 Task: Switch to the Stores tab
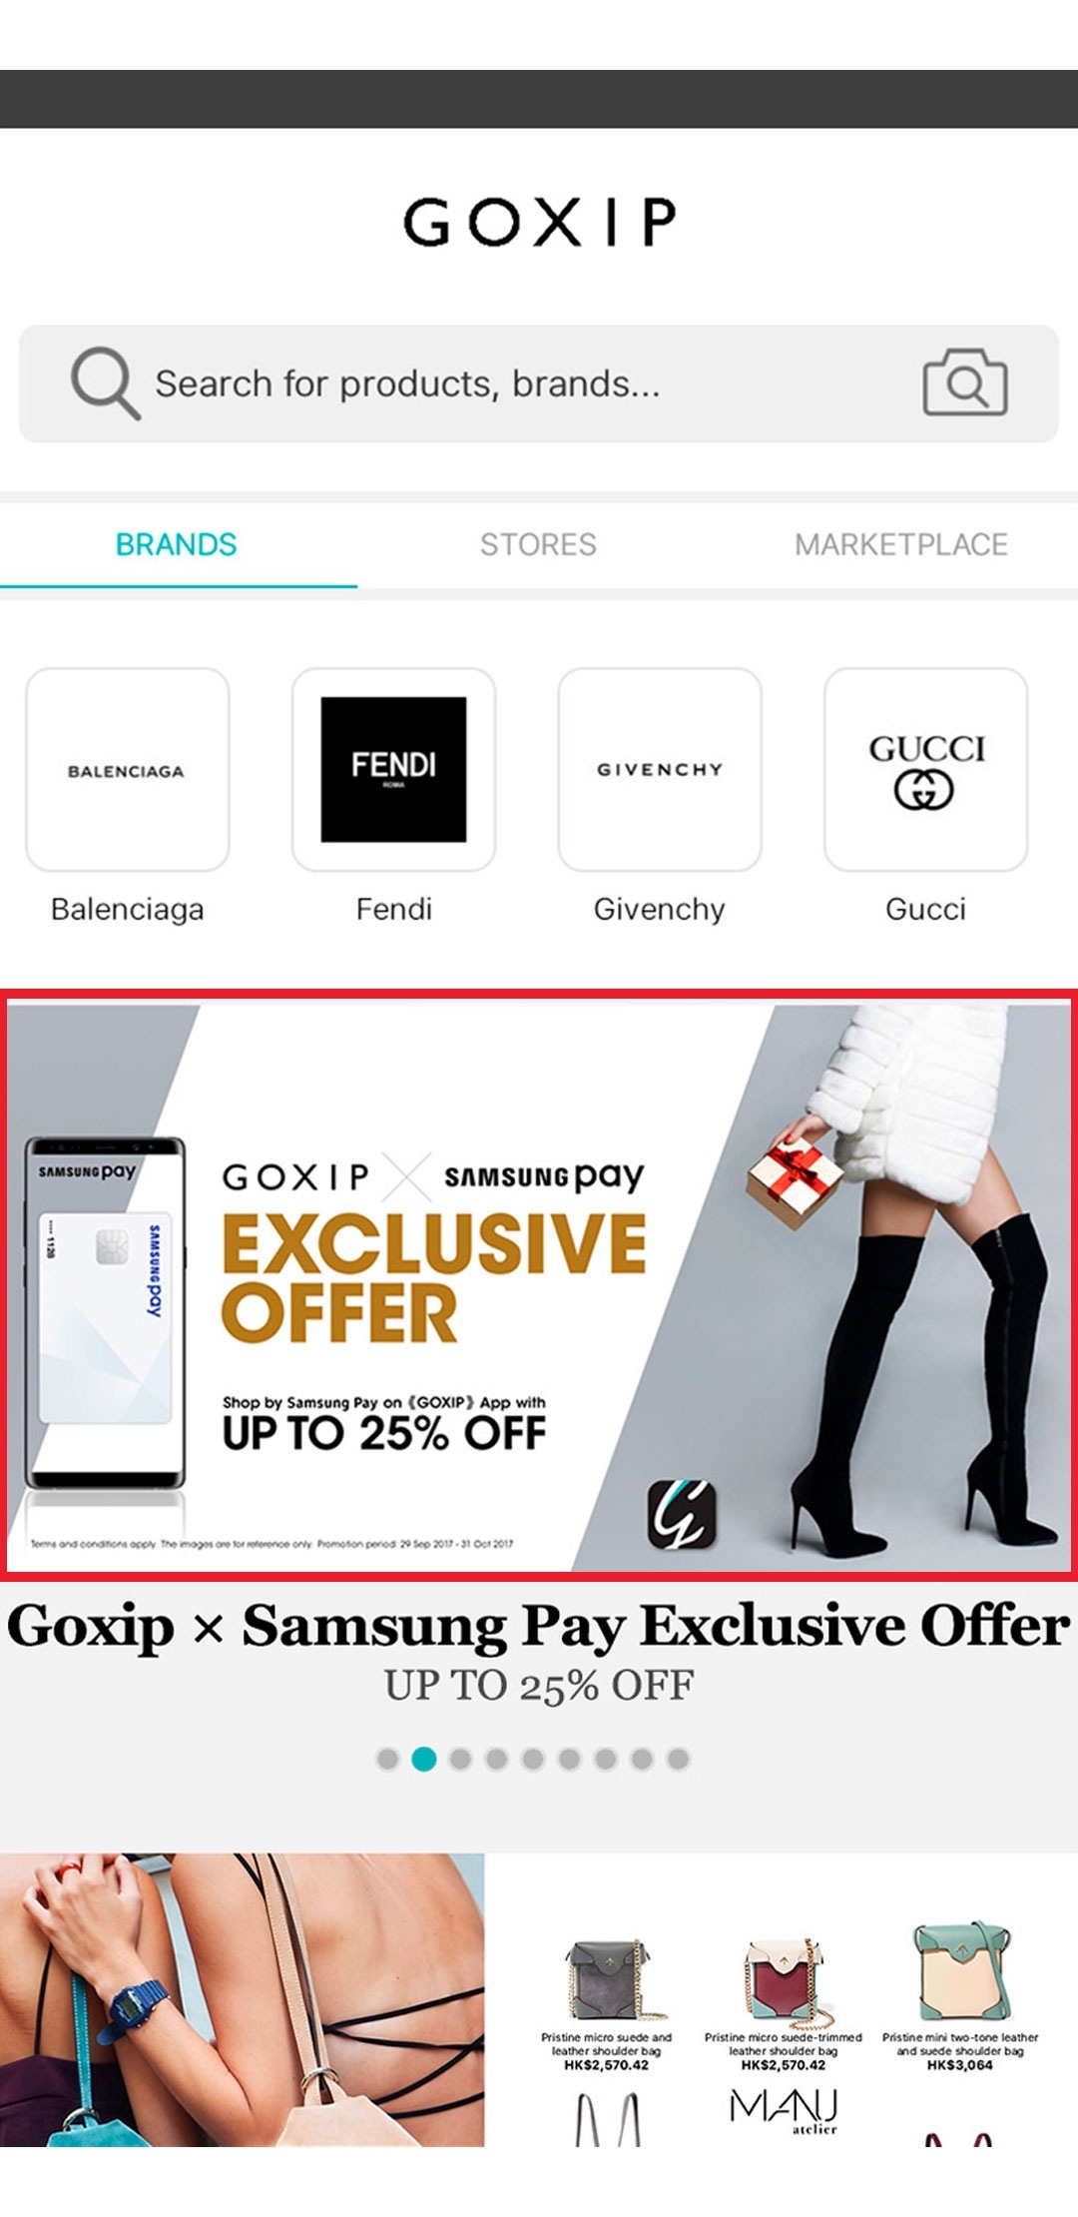click(x=538, y=544)
